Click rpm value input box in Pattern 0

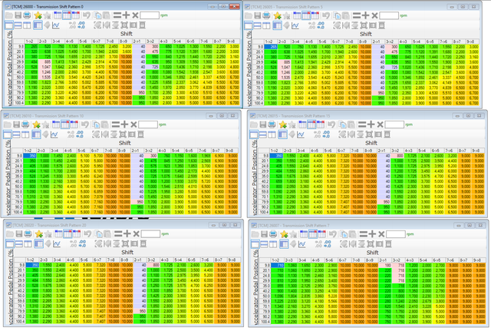pos(150,15)
